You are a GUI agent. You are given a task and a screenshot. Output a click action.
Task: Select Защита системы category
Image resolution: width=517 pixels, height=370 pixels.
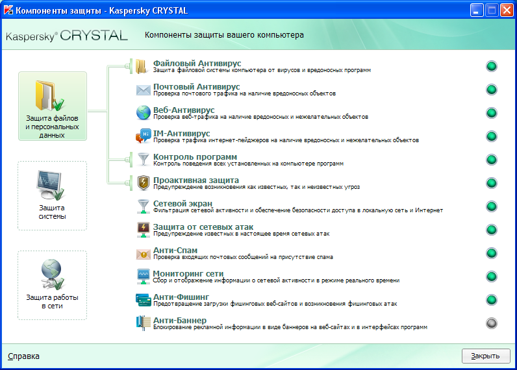(x=52, y=195)
